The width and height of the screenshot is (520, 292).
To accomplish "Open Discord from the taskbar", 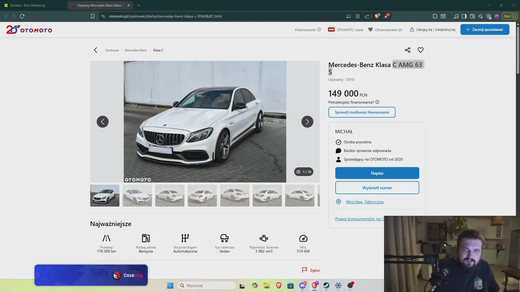I will coord(303,286).
